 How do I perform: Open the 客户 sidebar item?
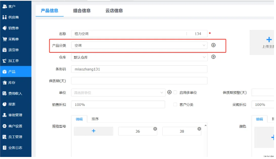point(16,6)
